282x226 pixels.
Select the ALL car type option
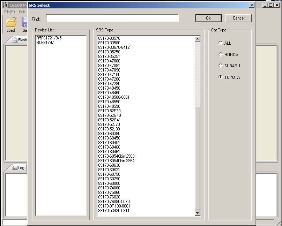pos(221,43)
